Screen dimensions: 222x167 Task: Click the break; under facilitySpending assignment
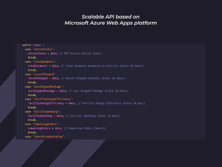(32, 120)
